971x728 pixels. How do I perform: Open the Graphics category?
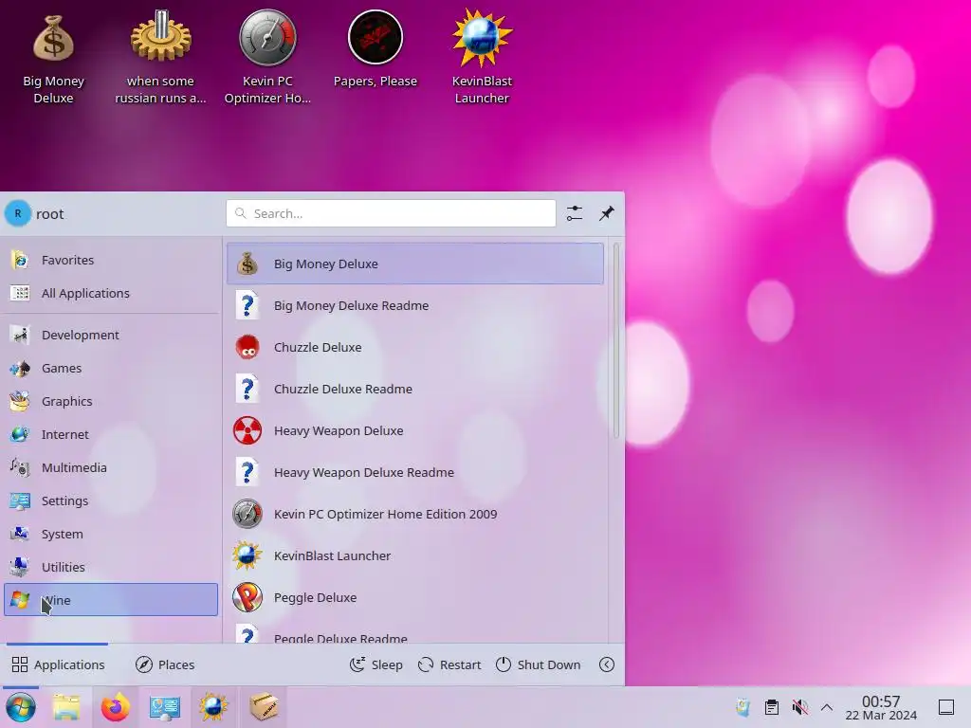coord(112,401)
